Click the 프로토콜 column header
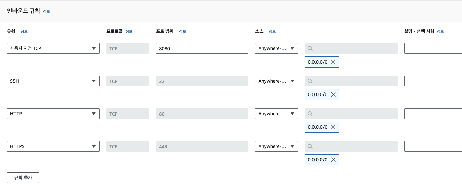 click(x=114, y=31)
